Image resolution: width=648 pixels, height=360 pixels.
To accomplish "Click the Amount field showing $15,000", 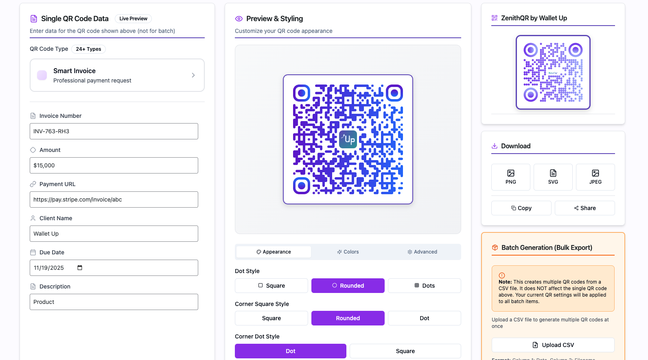I will pyautogui.click(x=114, y=165).
